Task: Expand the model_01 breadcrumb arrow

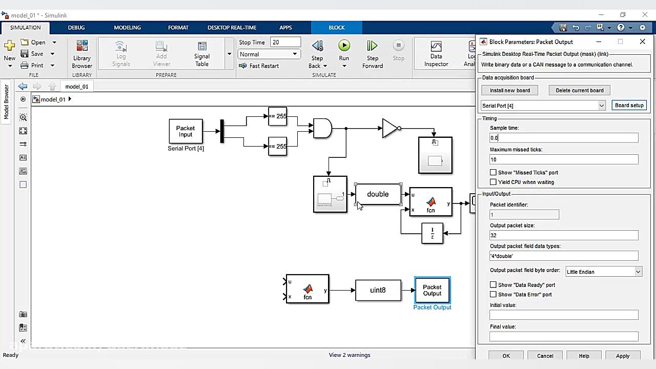Action: tap(70, 99)
